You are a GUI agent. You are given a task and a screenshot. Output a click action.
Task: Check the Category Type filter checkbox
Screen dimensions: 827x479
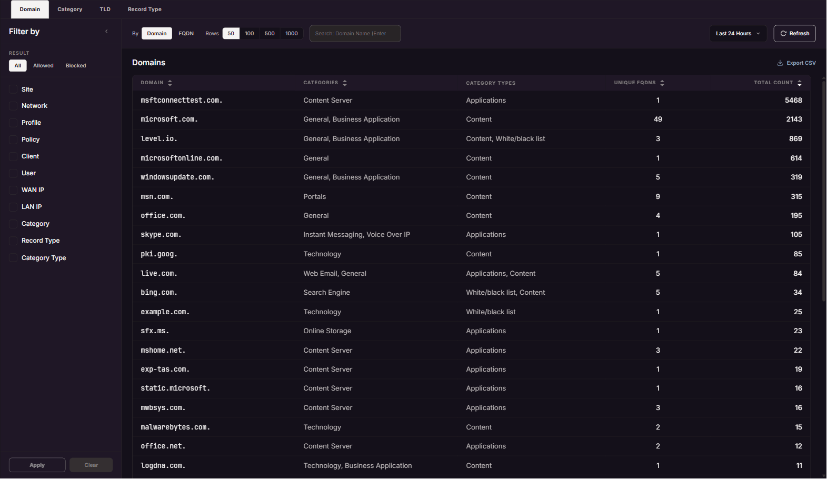pos(13,258)
